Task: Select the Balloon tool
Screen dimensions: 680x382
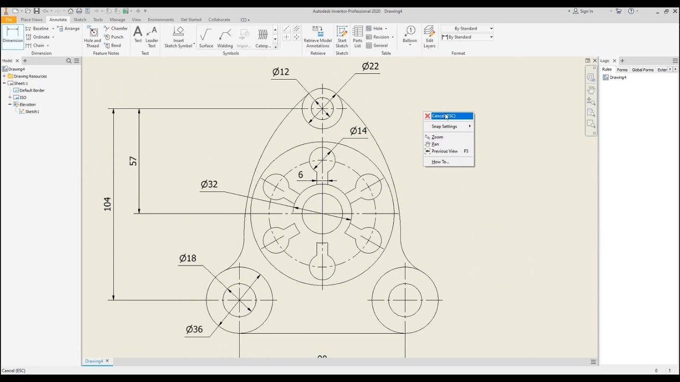Action: [x=410, y=33]
